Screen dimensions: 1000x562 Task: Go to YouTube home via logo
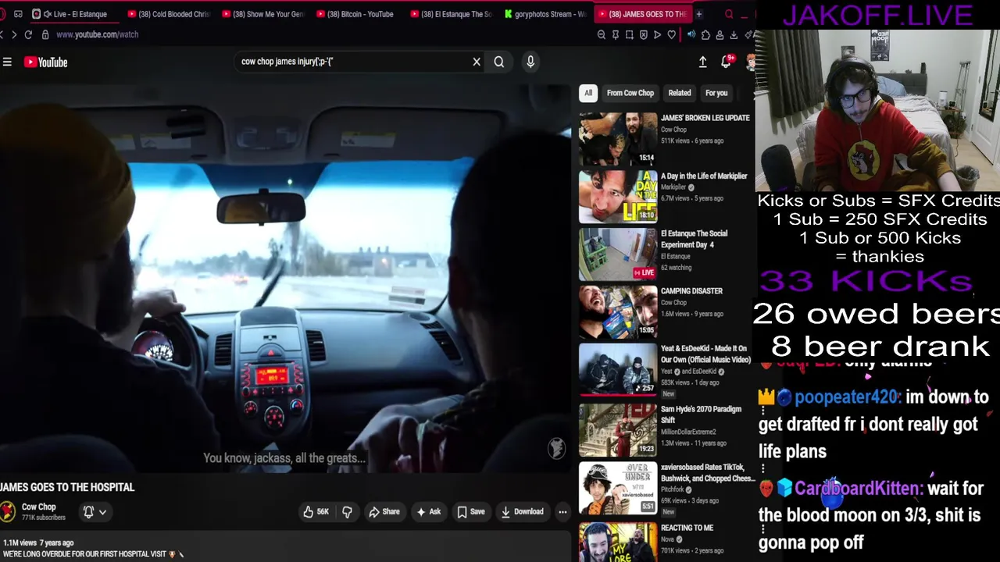46,62
